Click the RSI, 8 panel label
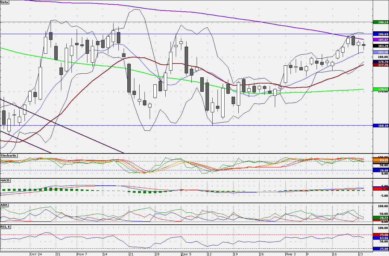The image size is (389, 256). pos(6,227)
